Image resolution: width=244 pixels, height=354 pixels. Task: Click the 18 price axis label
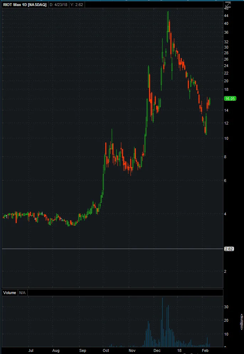coord(226,90)
